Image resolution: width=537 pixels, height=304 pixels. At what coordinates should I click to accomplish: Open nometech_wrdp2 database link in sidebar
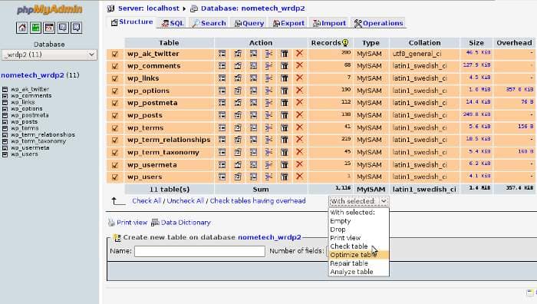[x=32, y=75]
